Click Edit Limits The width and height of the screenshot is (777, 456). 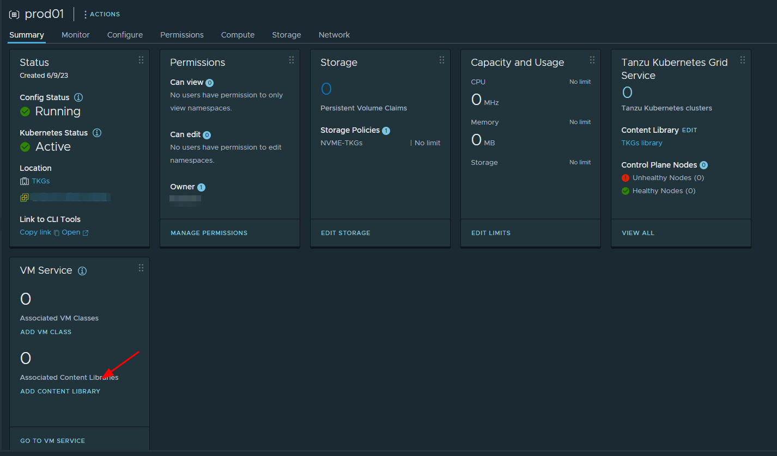pyautogui.click(x=491, y=233)
